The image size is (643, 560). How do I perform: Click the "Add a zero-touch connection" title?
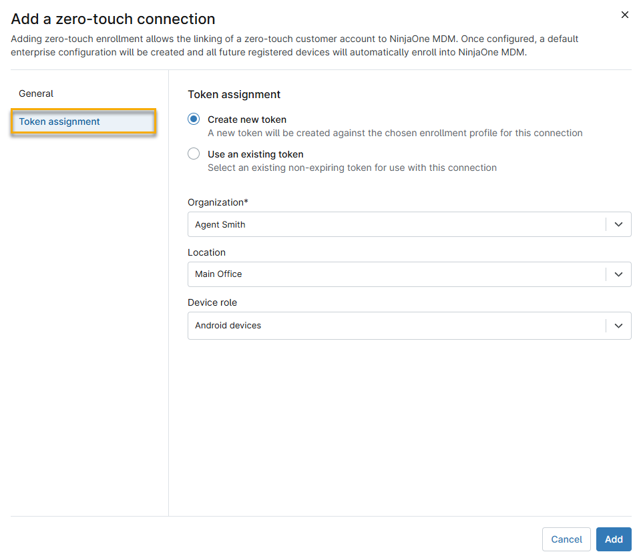pos(113,19)
